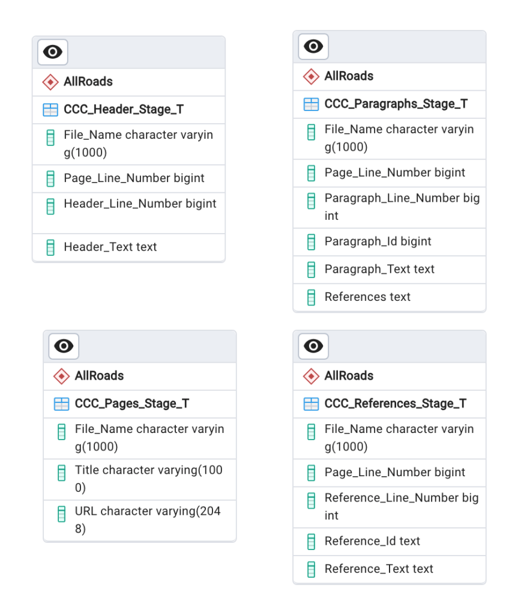
Task: Toggle eye icon on CCC_Header_Stage_T table
Action: [53, 52]
